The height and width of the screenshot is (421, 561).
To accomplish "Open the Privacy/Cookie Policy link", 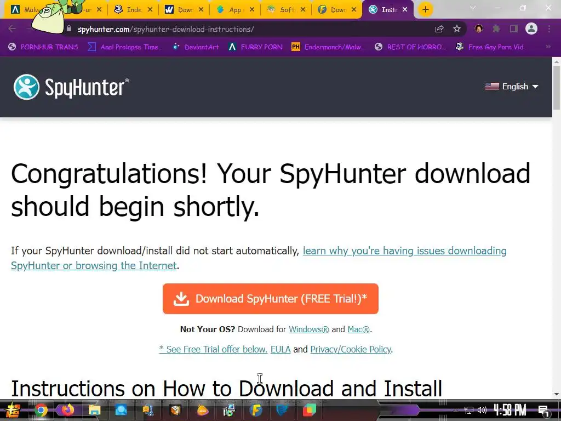I will pos(351,349).
